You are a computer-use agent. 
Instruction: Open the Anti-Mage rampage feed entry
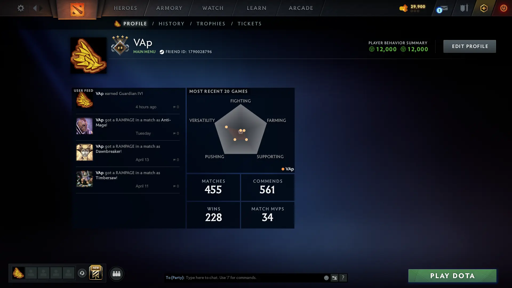[x=128, y=127]
